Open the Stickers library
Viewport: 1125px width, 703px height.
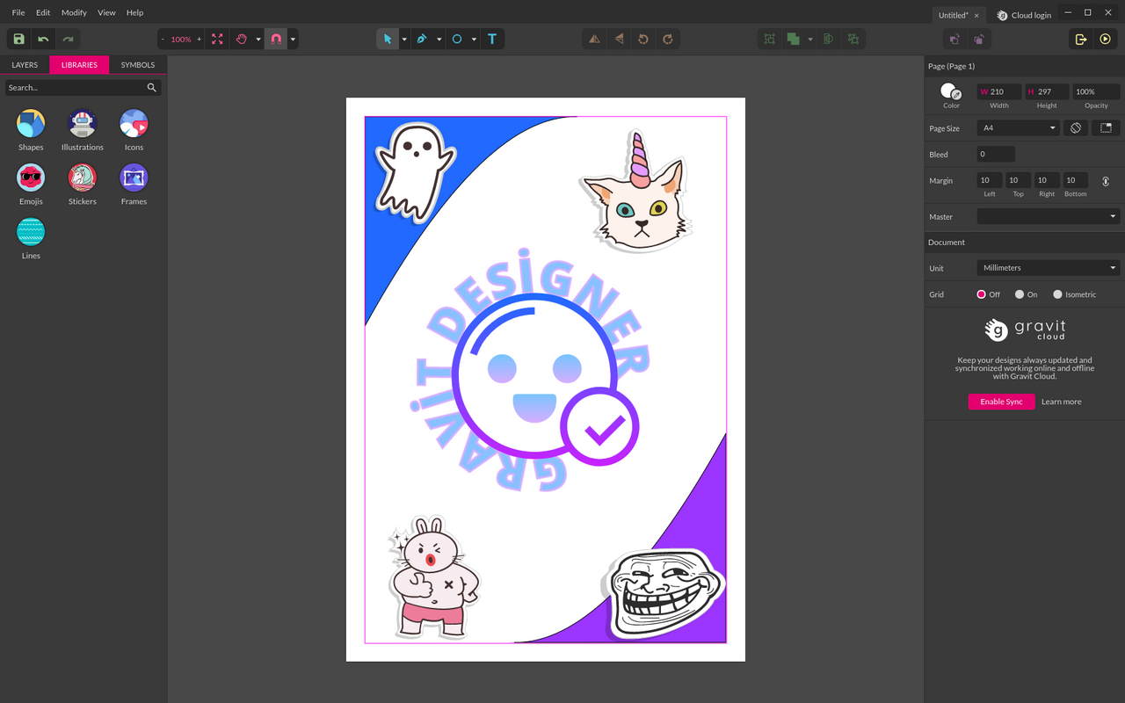click(83, 185)
